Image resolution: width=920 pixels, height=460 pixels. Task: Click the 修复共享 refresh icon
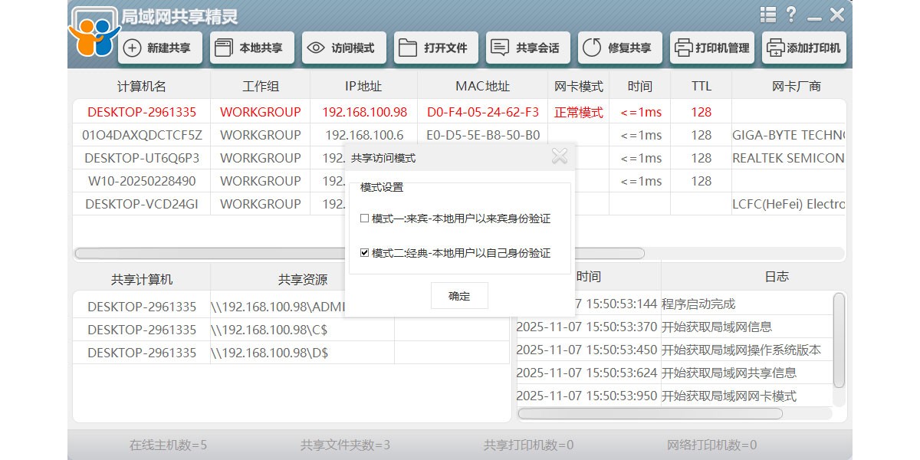tap(591, 48)
